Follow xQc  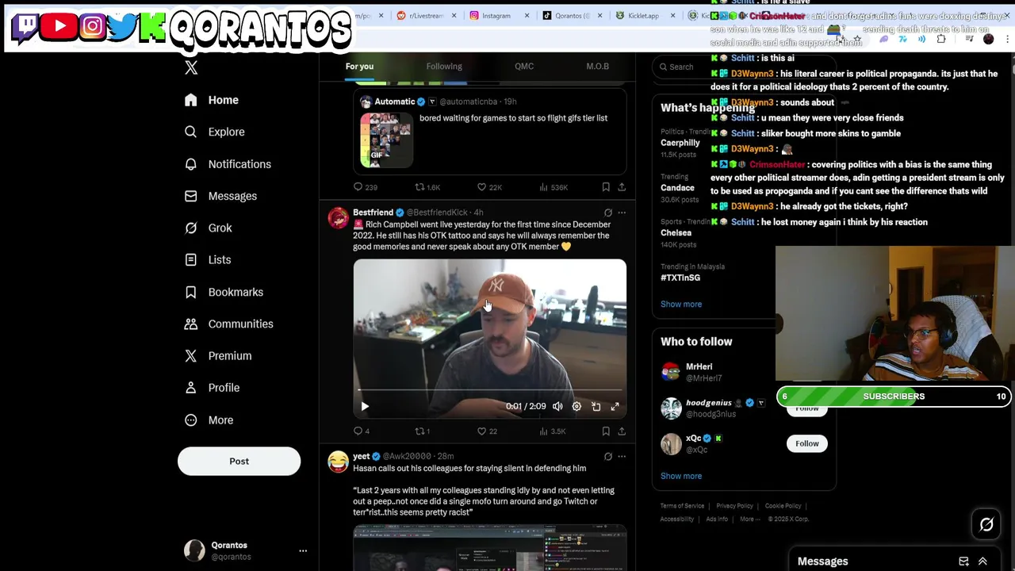(x=807, y=443)
